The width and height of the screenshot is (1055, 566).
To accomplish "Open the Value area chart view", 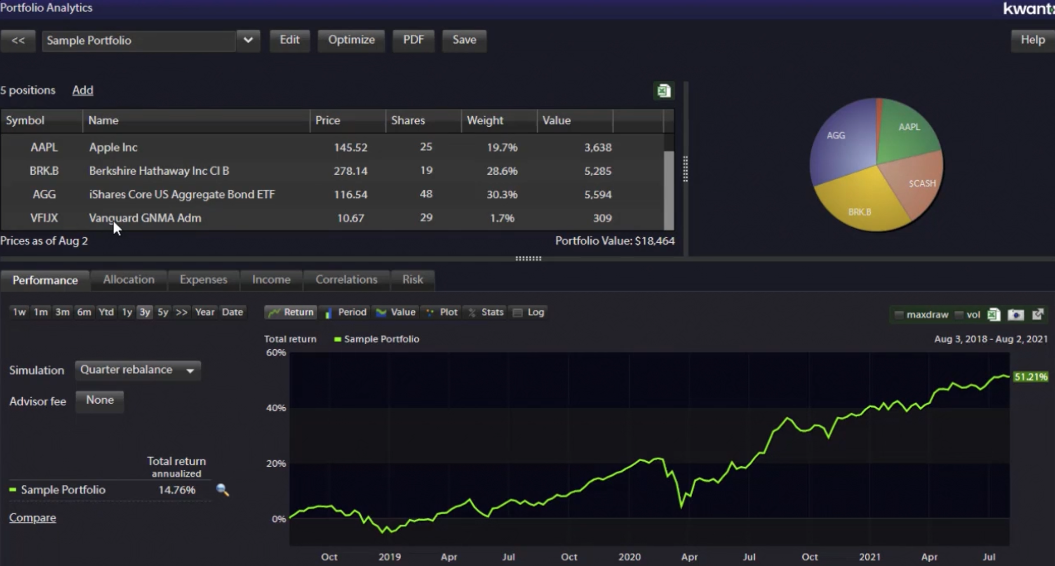I will point(395,312).
